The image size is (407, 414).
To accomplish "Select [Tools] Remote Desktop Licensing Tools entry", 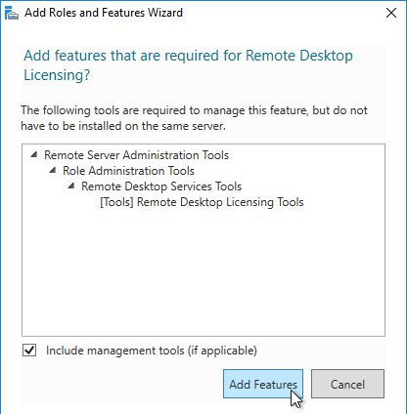I will (202, 202).
